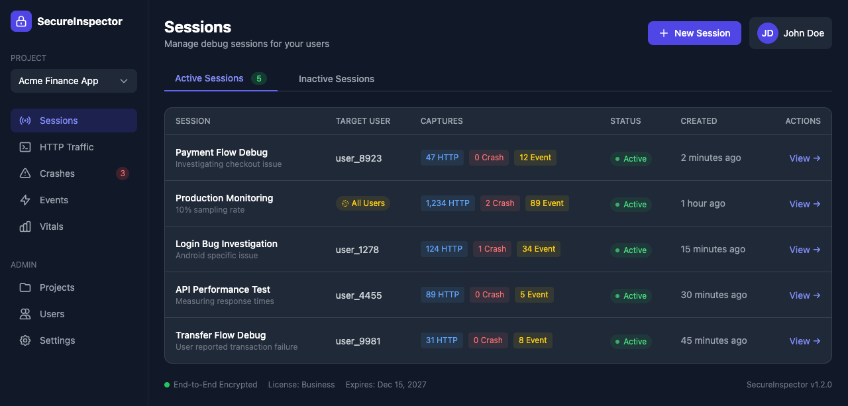Go to Events in the sidebar
The width and height of the screenshot is (848, 406).
(x=74, y=200)
